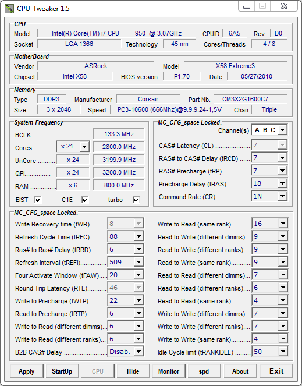This screenshot has width=302, height=386.
Task: Open Write to Read (same rank) dropdown
Action: 283,224
